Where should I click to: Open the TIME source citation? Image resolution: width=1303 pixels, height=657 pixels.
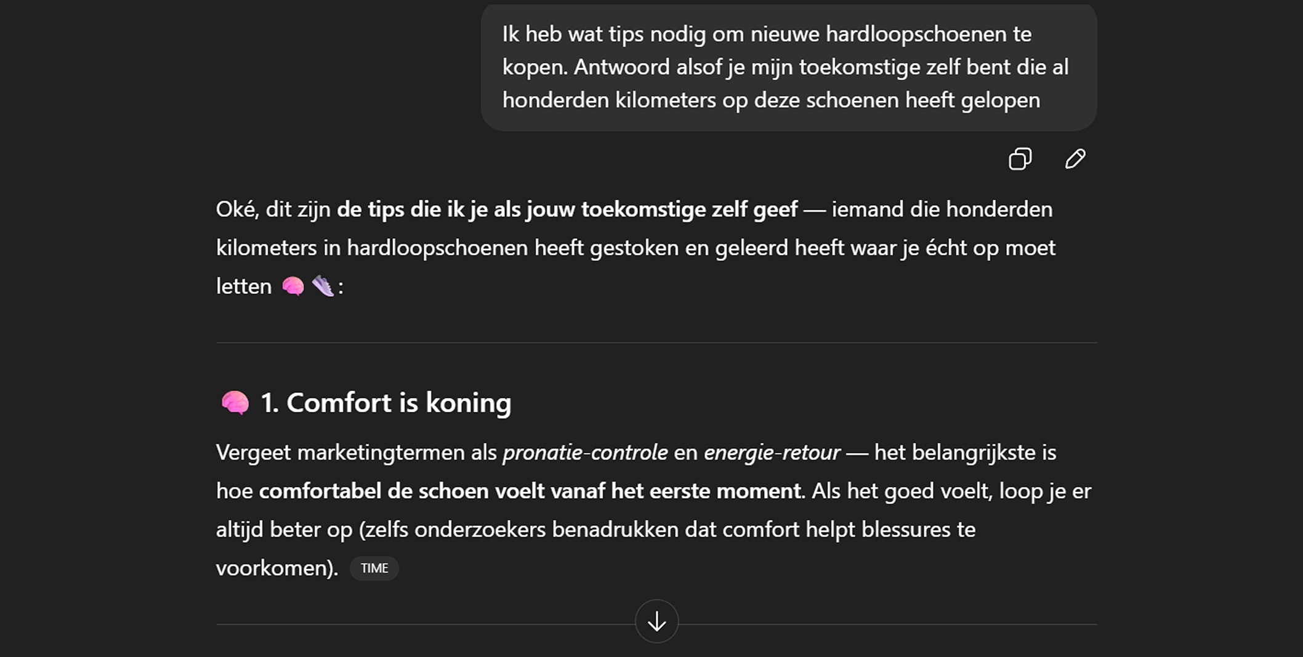pyautogui.click(x=374, y=568)
